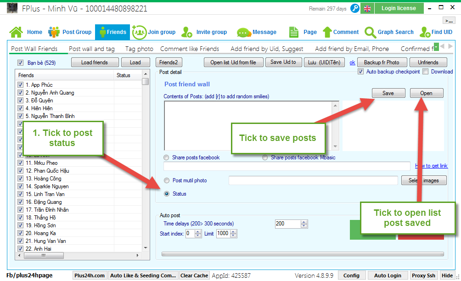Switch to the Post Wall Friends tab
461x281 pixels.
[x=34, y=49]
